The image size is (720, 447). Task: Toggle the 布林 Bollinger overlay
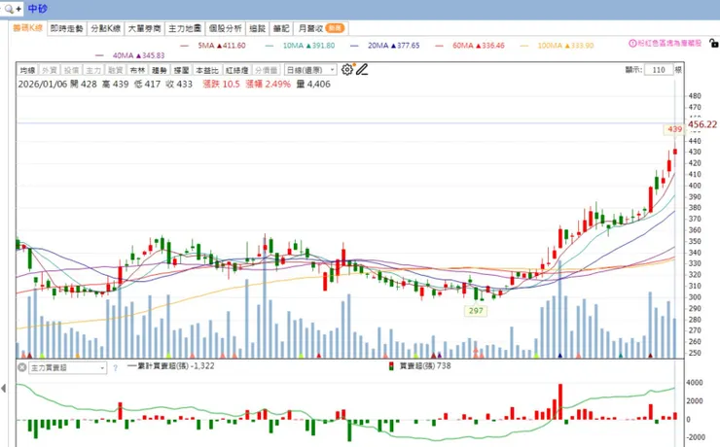click(x=137, y=70)
